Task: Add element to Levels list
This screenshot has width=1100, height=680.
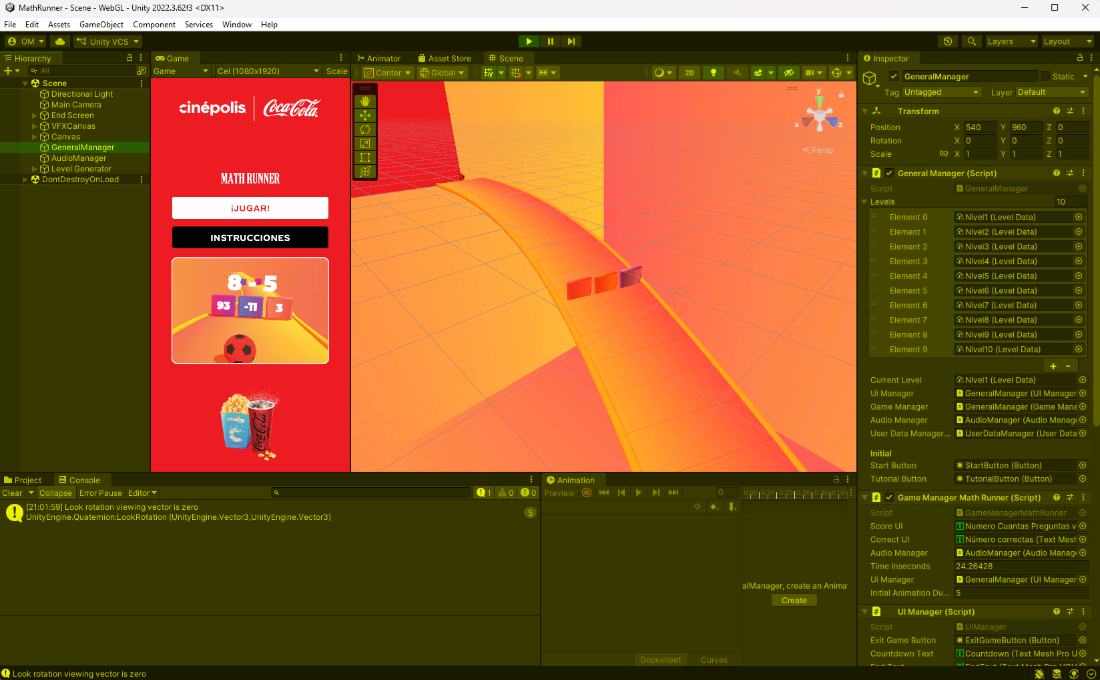Action: click(x=1053, y=366)
